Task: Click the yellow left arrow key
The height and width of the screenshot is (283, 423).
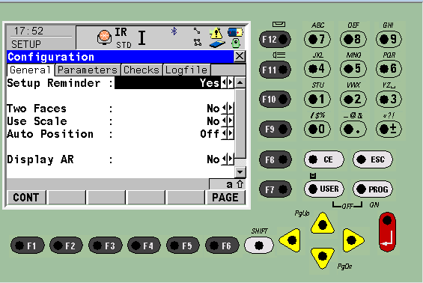Action: pyautogui.click(x=290, y=240)
